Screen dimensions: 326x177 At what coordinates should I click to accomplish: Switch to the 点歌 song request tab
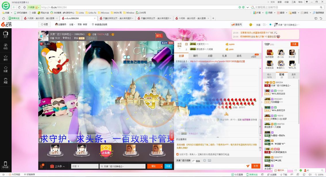point(210,56)
